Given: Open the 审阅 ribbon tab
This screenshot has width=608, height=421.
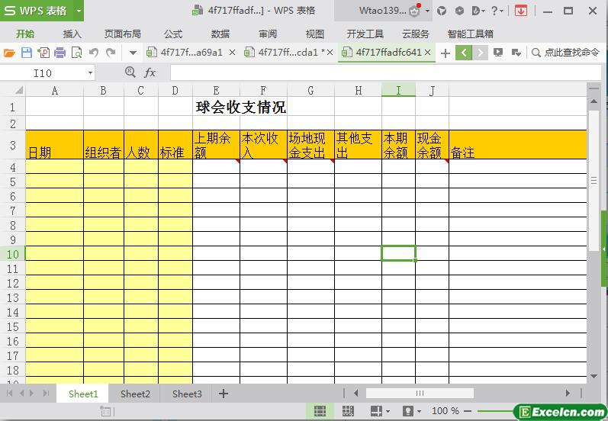Looking at the screenshot, I should 268,34.
